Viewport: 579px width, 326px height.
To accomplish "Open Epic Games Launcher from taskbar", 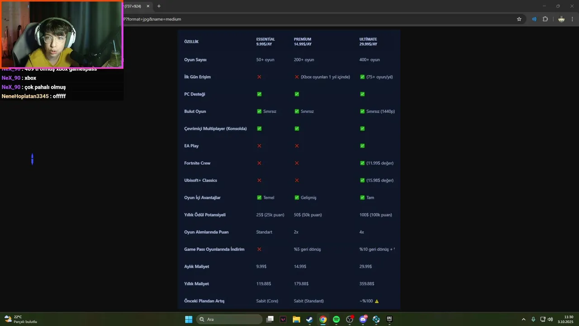I will click(389, 319).
